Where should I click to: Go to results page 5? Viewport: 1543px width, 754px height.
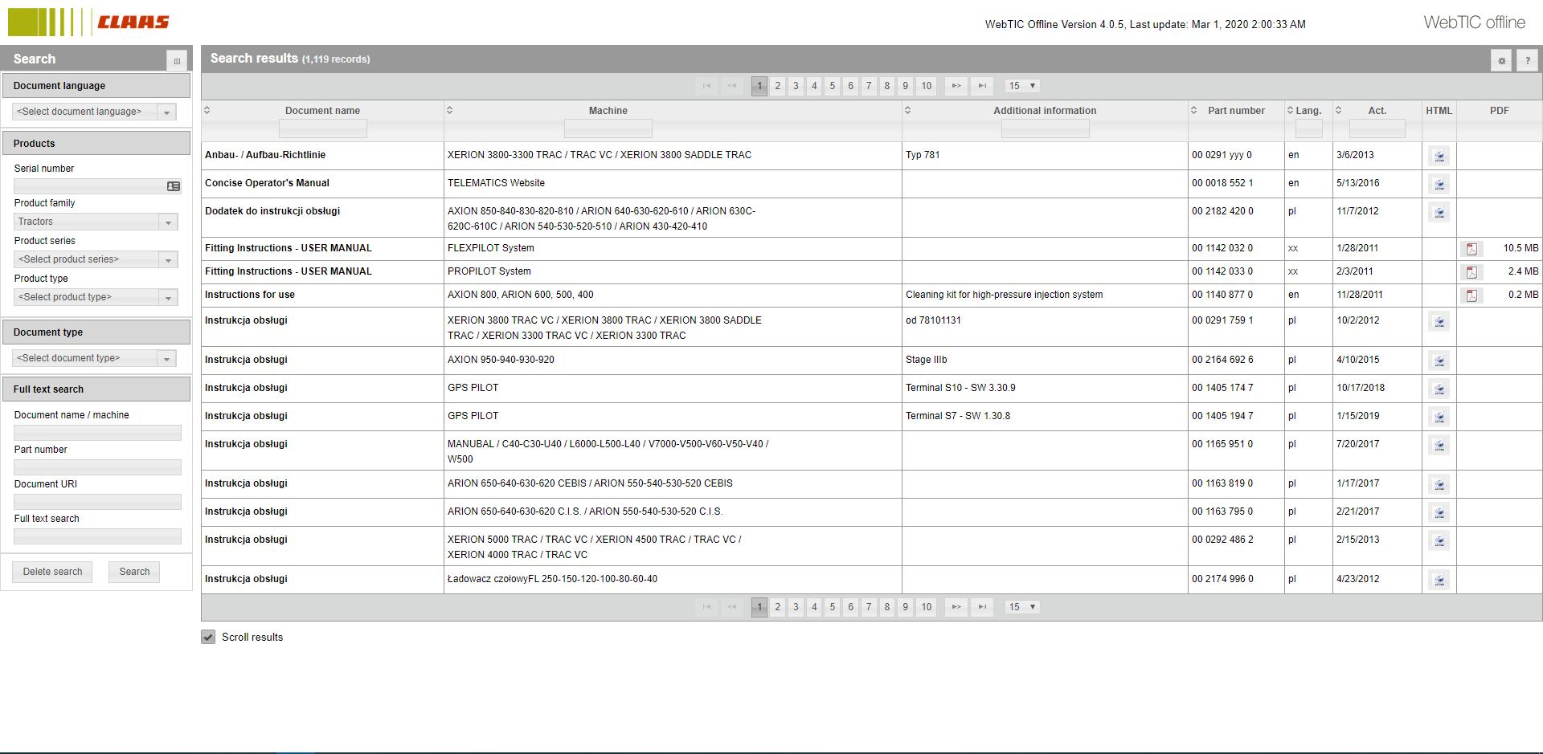tap(832, 86)
